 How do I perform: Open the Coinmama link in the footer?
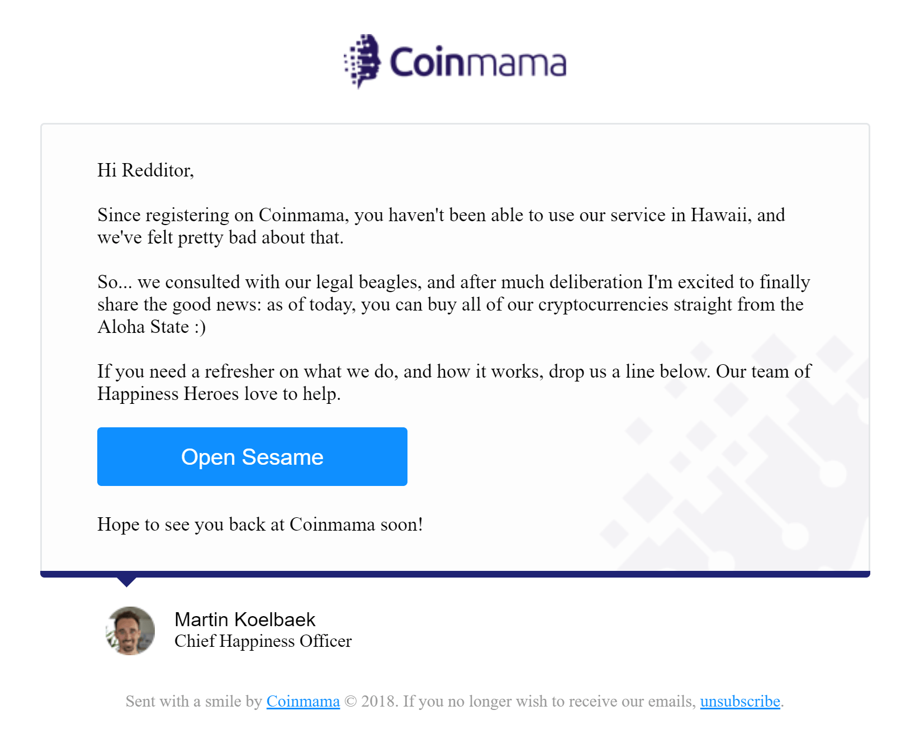303,701
